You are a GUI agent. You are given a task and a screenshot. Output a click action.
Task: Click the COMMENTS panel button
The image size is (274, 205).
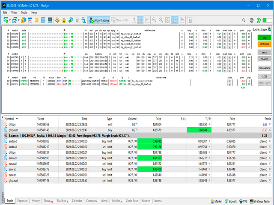point(264,68)
